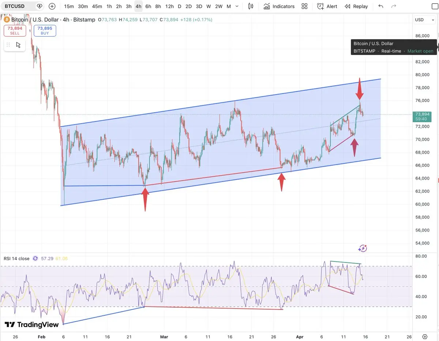Start bar Replay mode
The height and width of the screenshot is (341, 439).
pos(356,6)
